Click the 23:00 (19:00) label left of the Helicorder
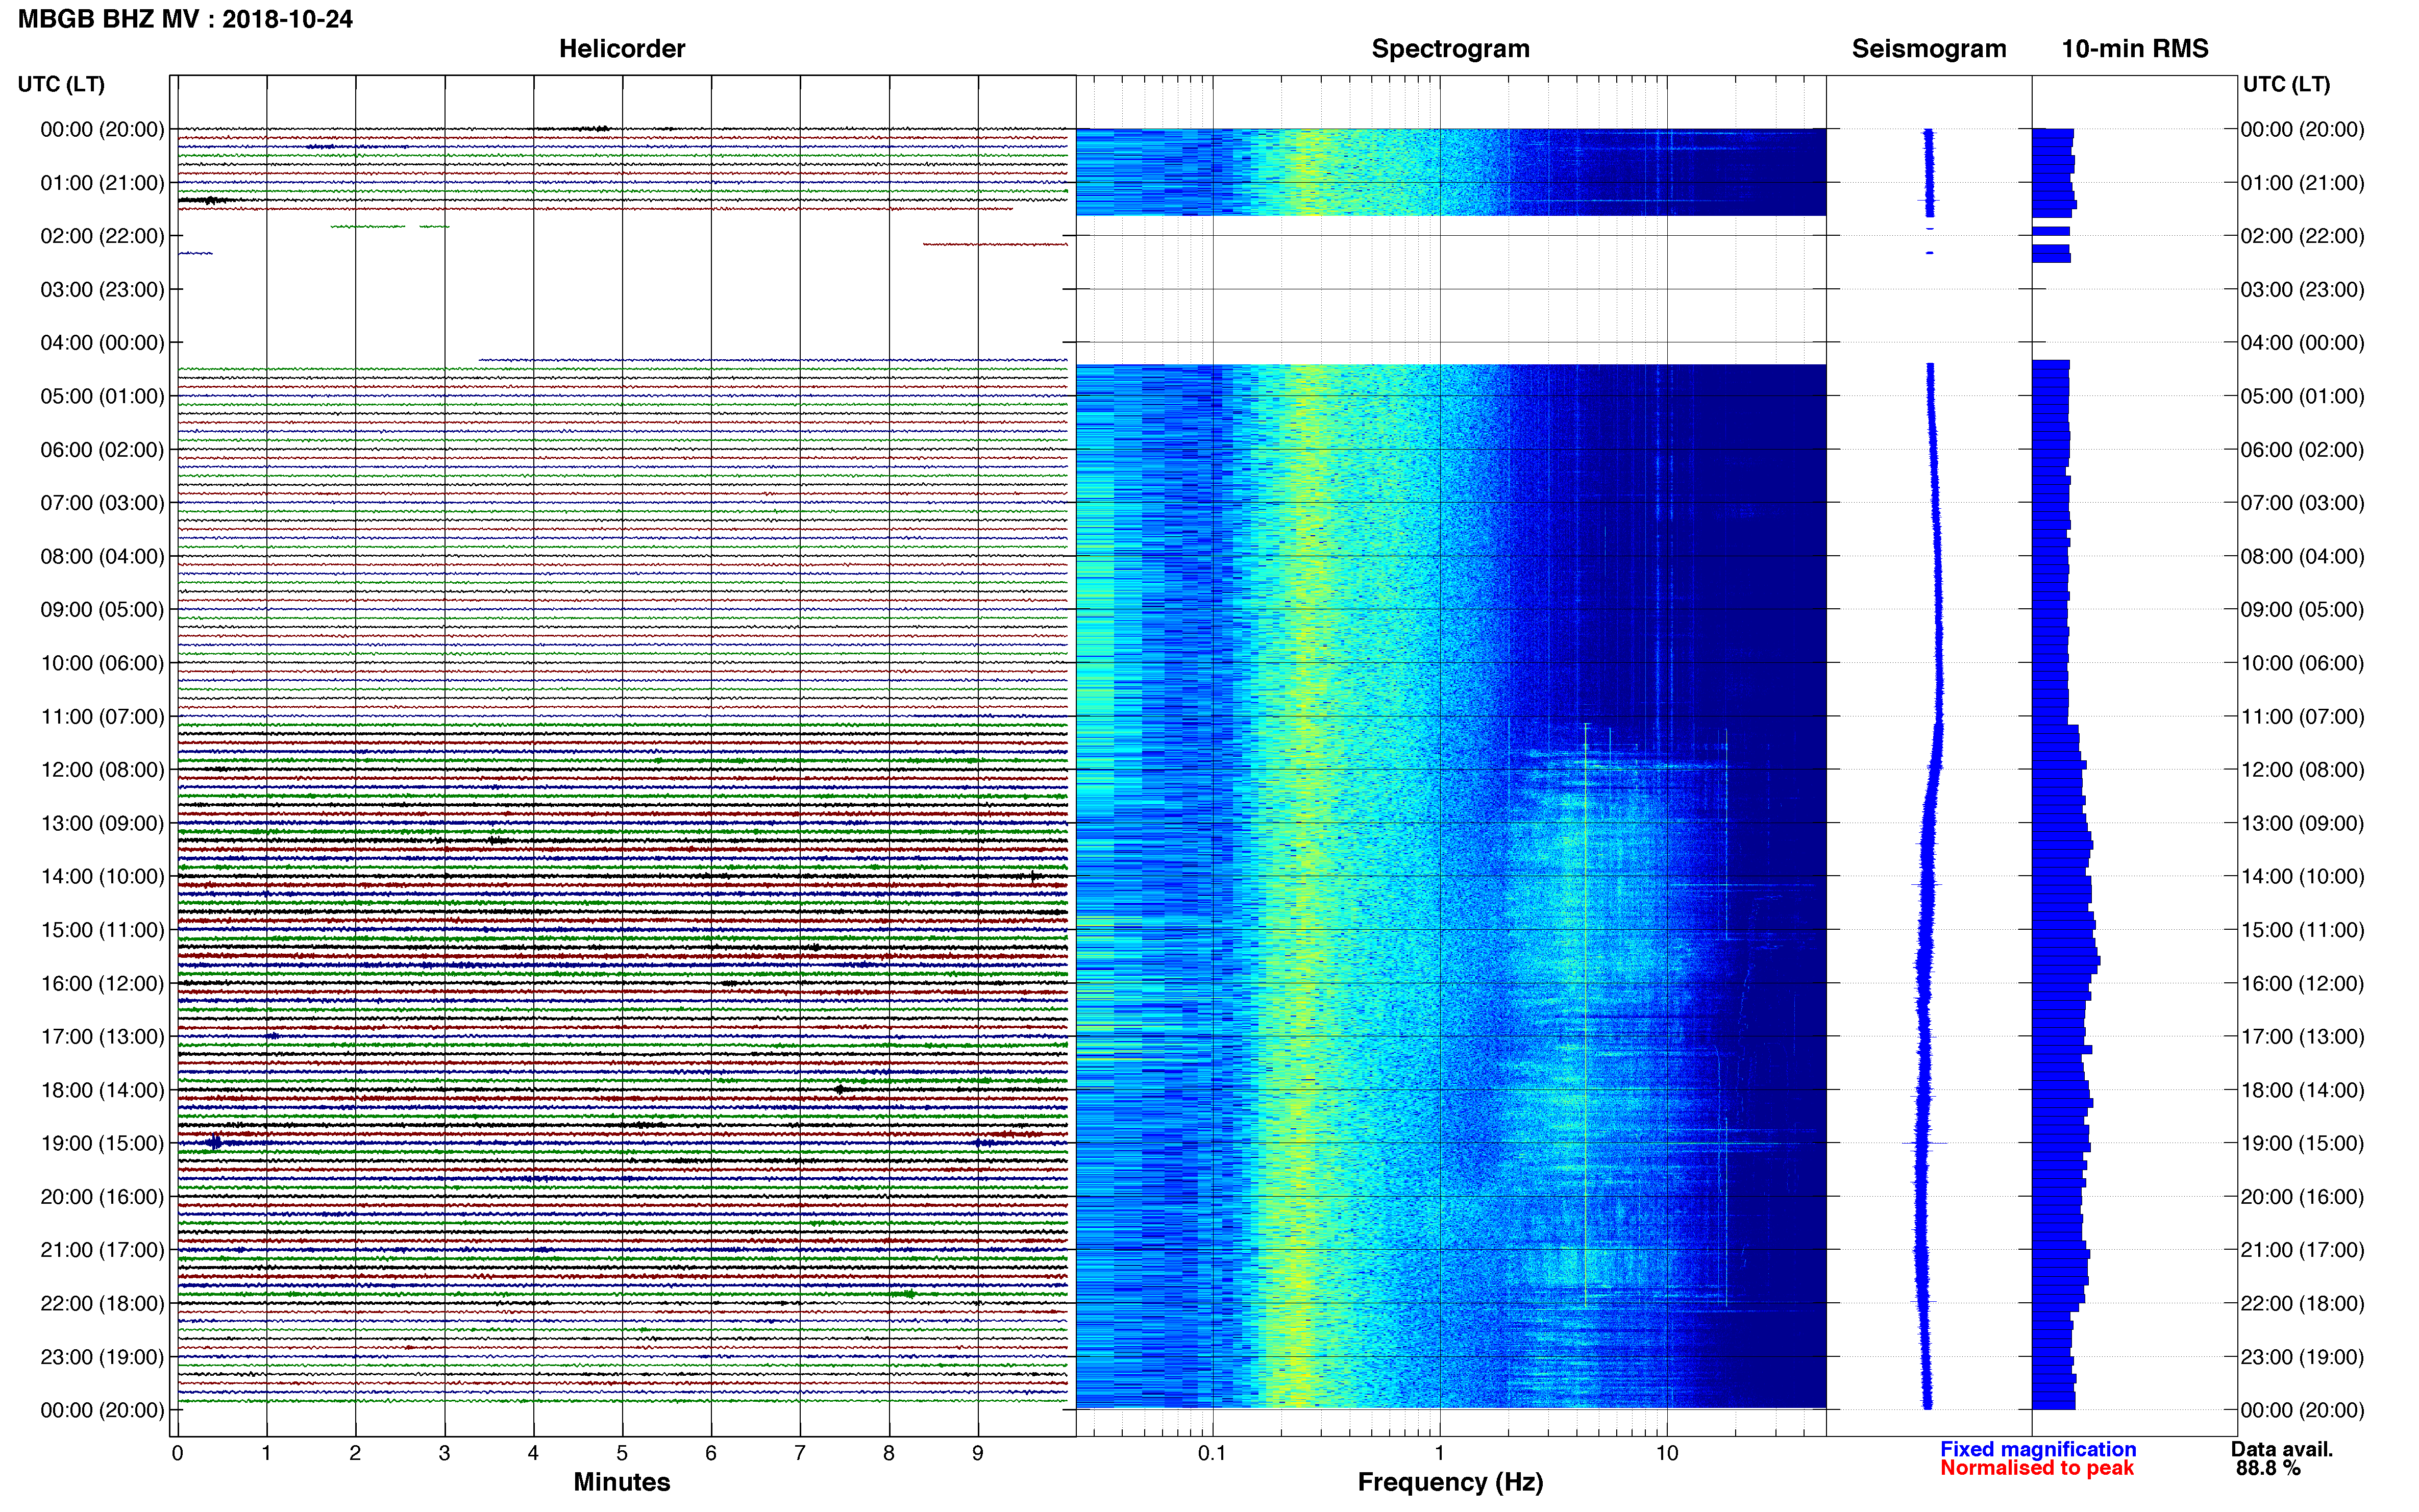 102,1357
